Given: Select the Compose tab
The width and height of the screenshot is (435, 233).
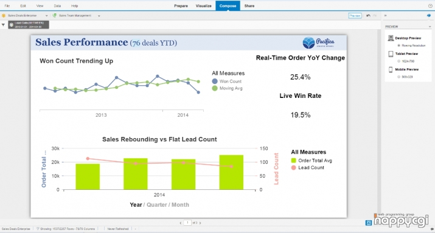Looking at the screenshot, I should point(228,6).
